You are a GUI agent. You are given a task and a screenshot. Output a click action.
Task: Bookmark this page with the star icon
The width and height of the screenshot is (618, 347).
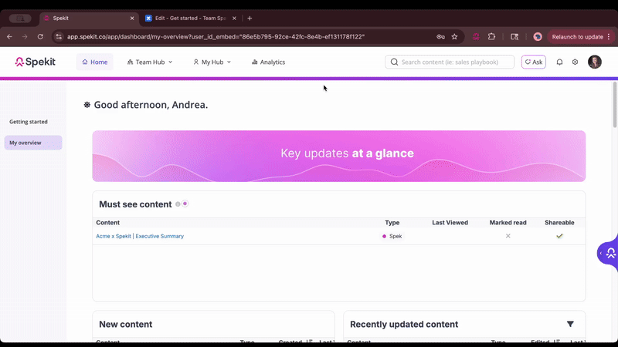[454, 36]
